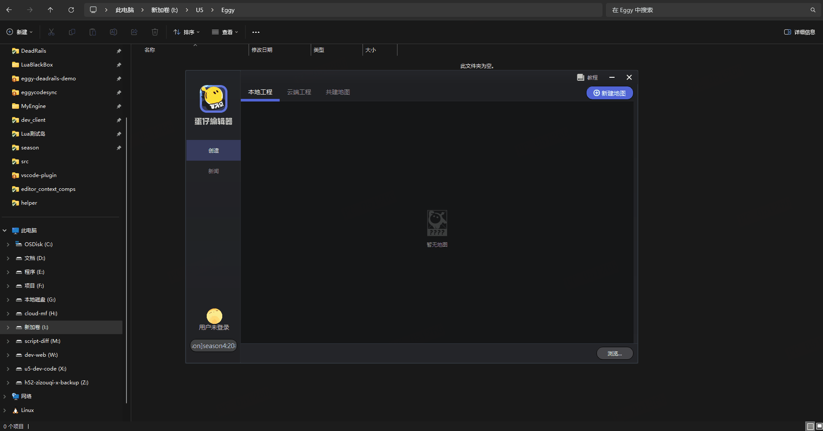The image size is (823, 431).
Task: Click the refresh icon in address bar
Action: point(71,10)
